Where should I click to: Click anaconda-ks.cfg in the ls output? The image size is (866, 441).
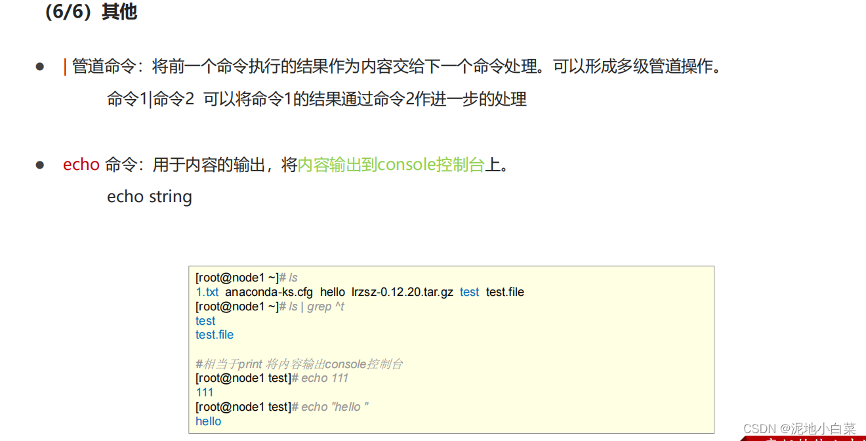pos(269,292)
